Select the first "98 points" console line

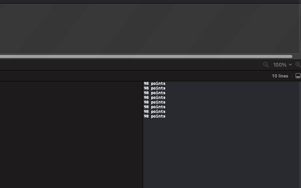(x=154, y=84)
